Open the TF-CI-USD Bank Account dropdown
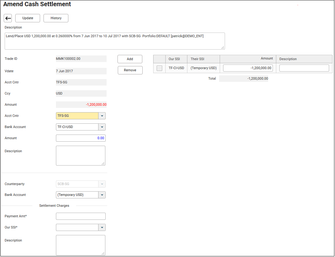 (102, 127)
